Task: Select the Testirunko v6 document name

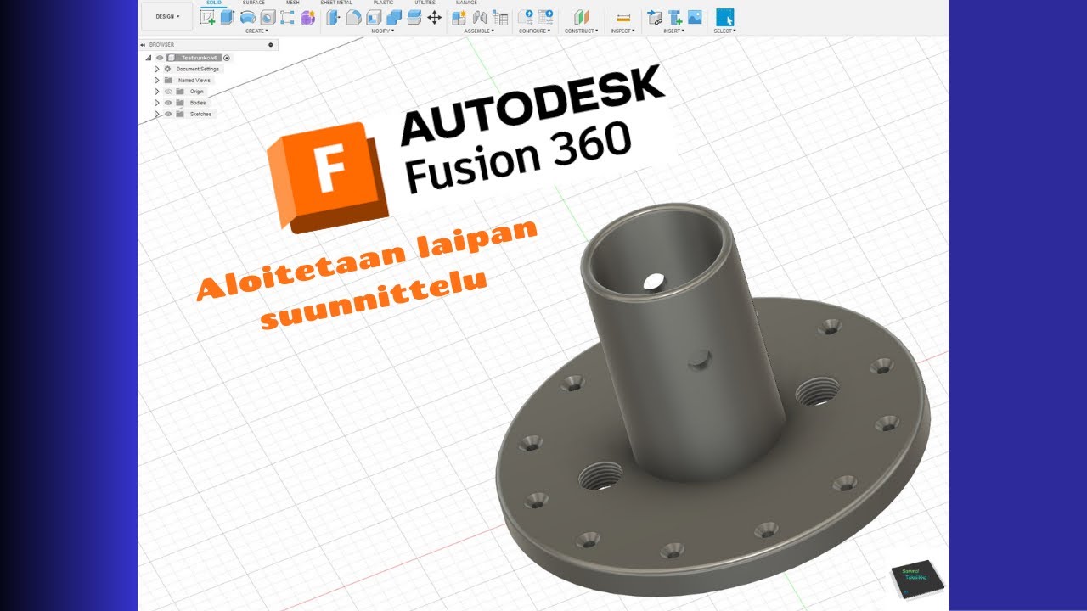Action: point(200,58)
